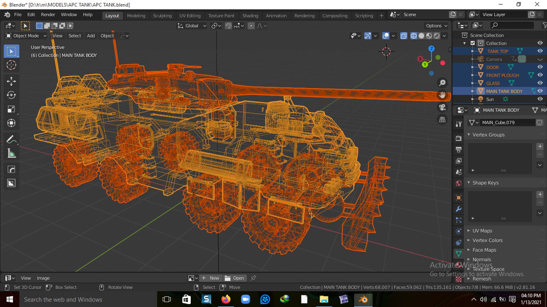Viewport: 547px width, 307px height.
Task: Open Windows Start button
Action: [x=10, y=299]
